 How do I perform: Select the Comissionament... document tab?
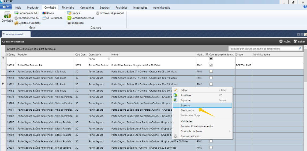(16, 34)
